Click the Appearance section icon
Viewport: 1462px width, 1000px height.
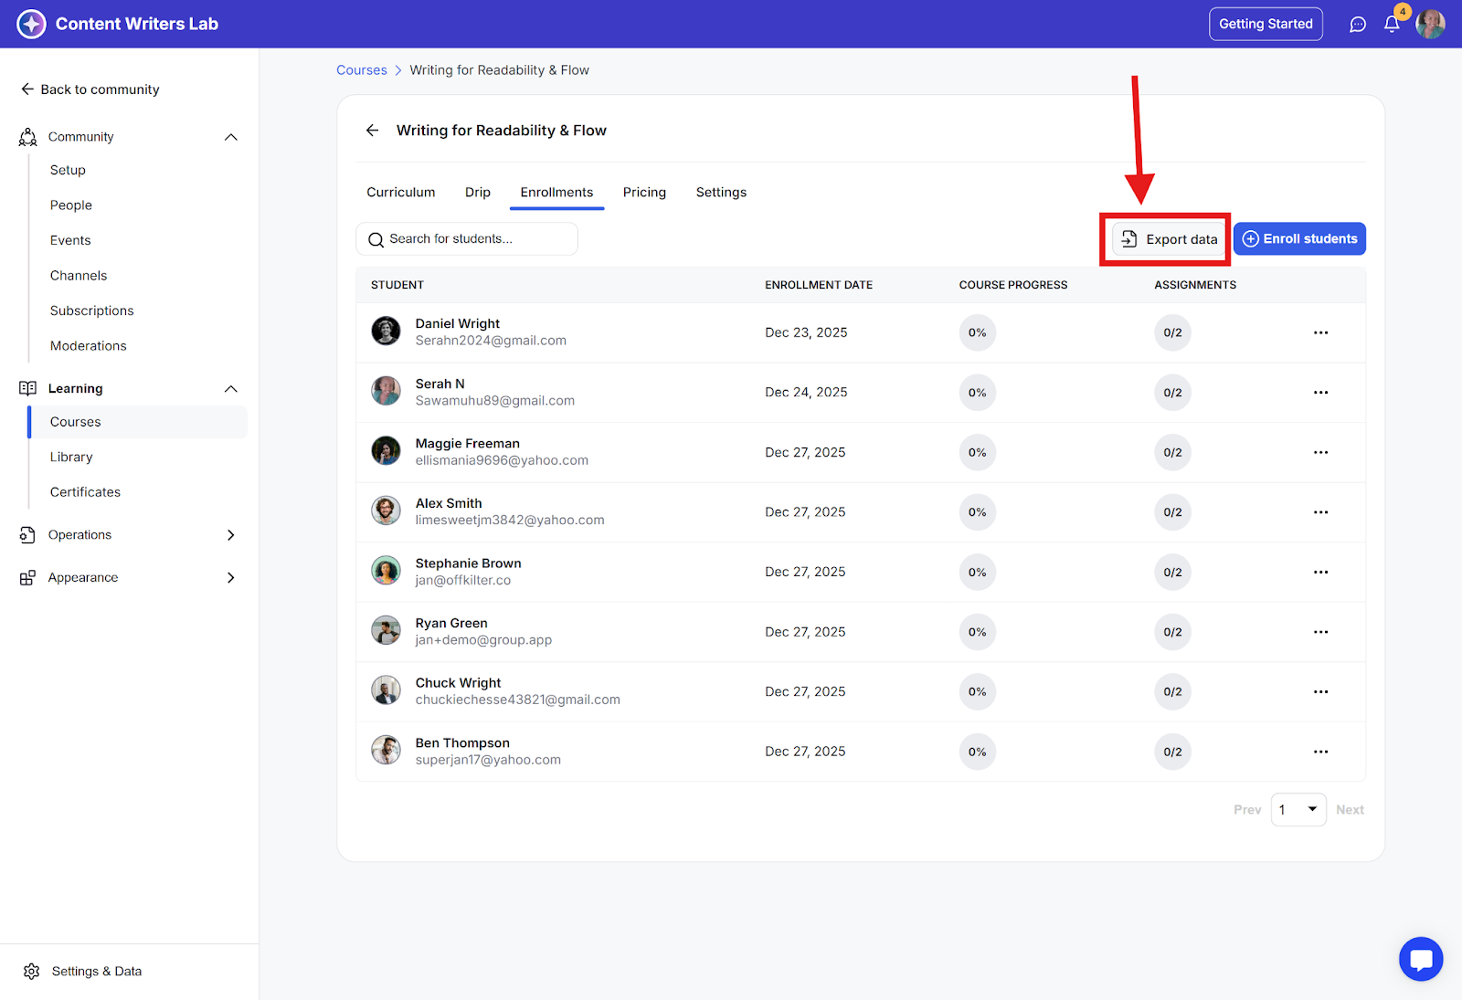pos(28,578)
